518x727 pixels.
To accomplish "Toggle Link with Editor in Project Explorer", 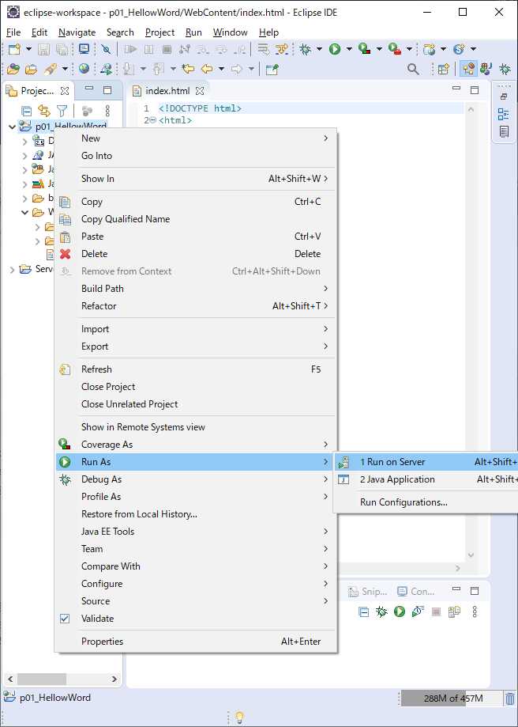I will pos(44,111).
